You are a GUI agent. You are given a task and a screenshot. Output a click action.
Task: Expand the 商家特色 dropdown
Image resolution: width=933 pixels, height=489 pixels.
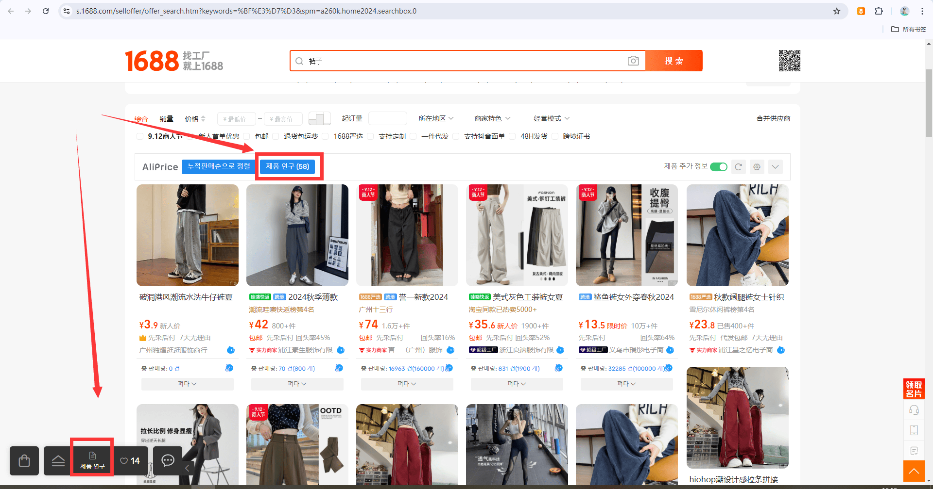point(492,118)
